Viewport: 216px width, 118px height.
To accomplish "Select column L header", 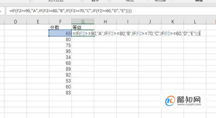I will [x=195, y=22].
